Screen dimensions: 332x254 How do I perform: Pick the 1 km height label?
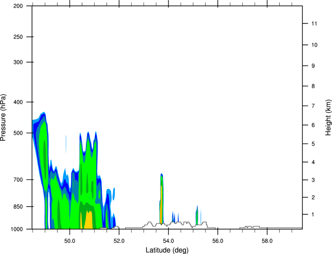tap(313, 215)
